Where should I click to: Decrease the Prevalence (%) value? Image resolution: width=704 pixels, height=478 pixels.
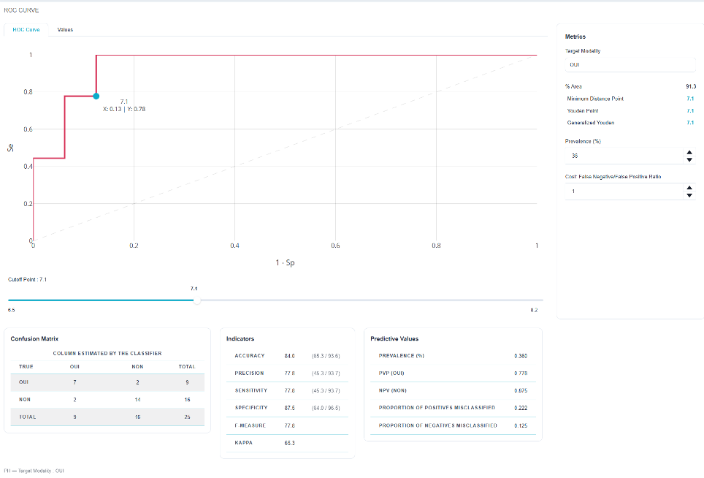tap(689, 160)
